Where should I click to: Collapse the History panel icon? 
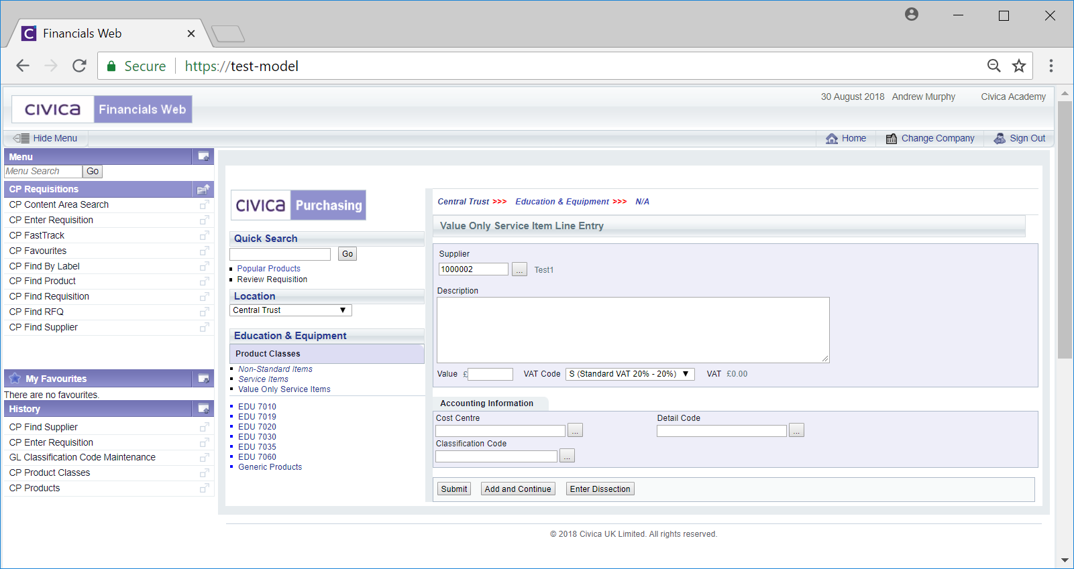click(203, 409)
